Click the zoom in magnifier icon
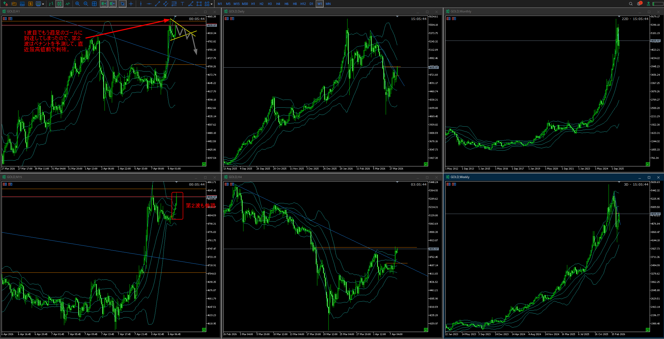 tap(78, 4)
